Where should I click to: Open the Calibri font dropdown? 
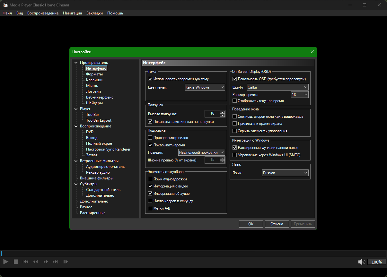[x=277, y=87]
